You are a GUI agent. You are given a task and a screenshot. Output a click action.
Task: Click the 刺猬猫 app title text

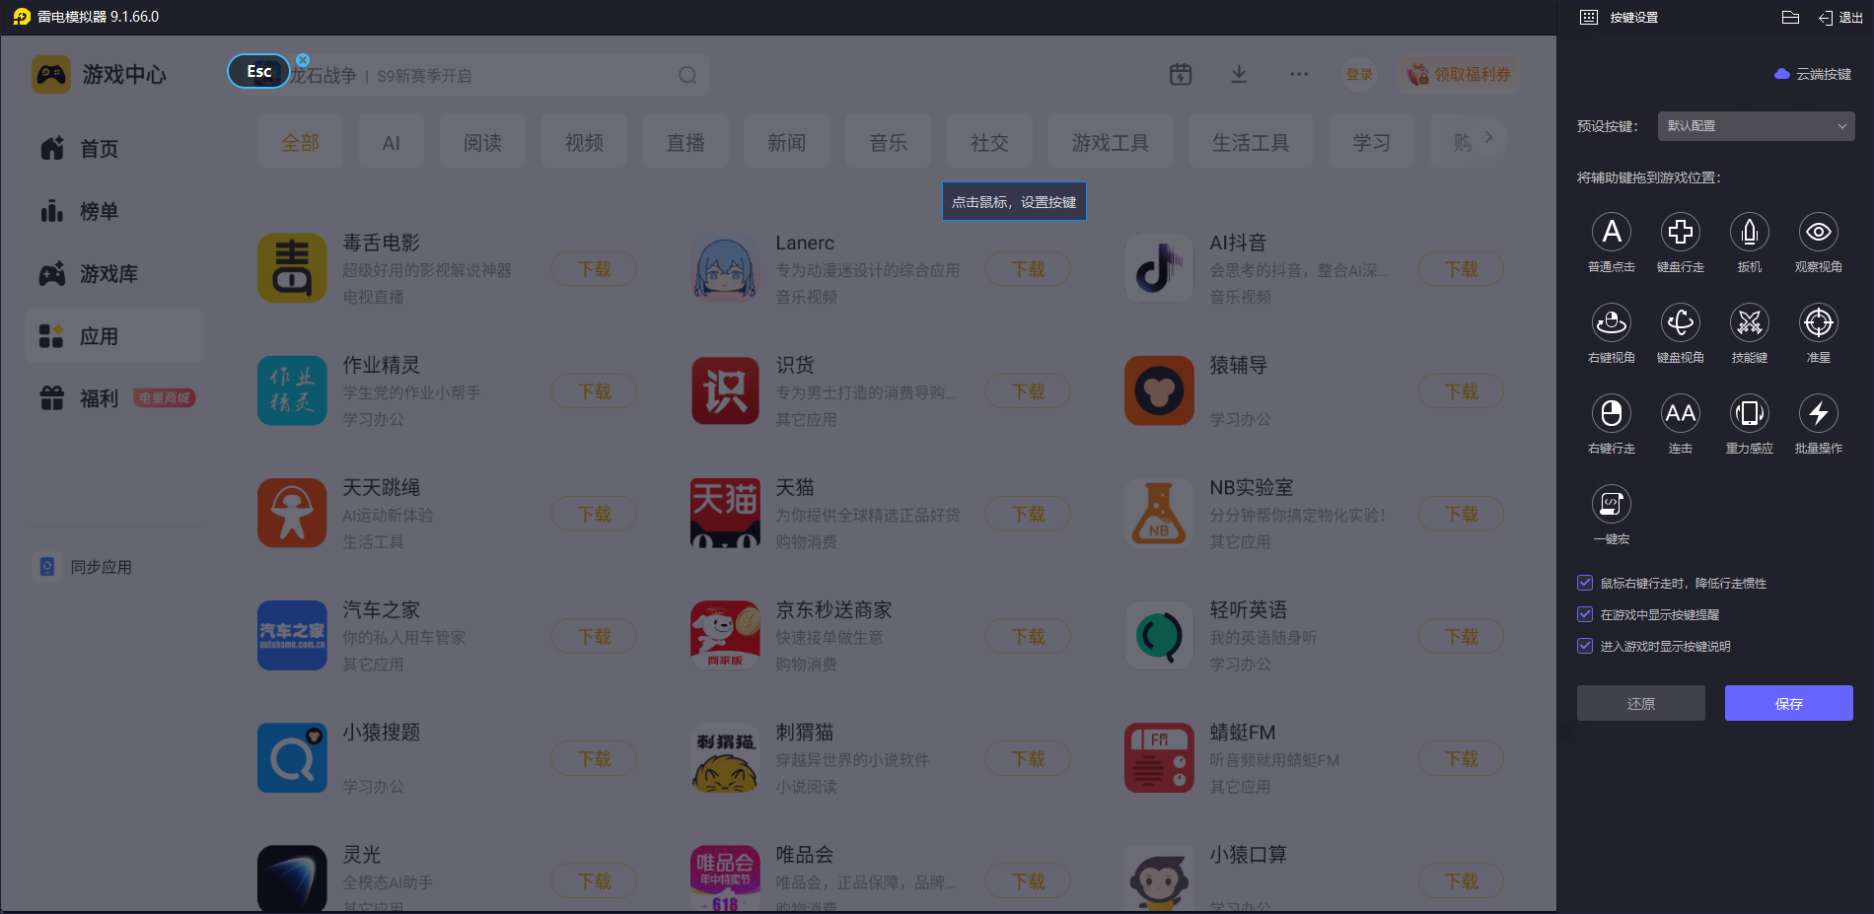pyautogui.click(x=805, y=732)
